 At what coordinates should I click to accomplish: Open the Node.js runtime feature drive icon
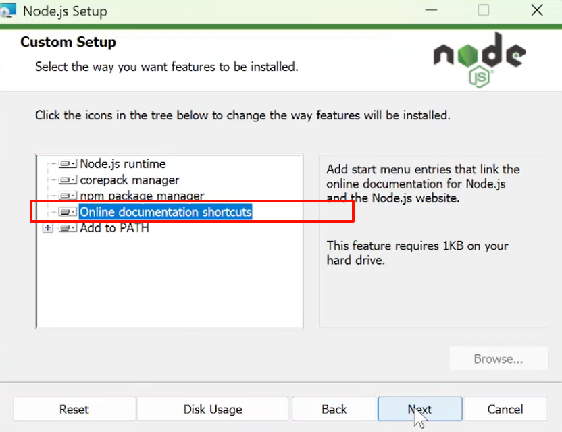[x=68, y=164]
